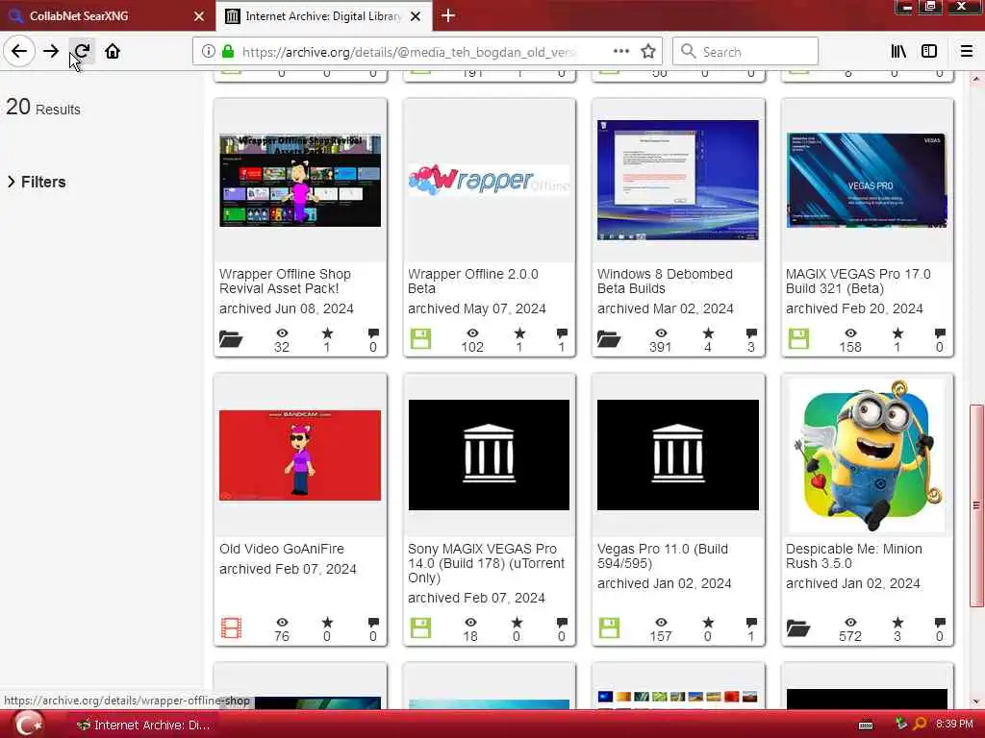Open the page actions three-dot menu
This screenshot has width=985, height=738.
pos(620,52)
